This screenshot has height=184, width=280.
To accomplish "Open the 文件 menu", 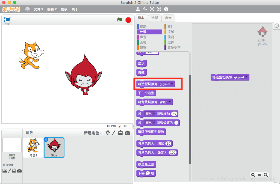I will pos(39,9).
